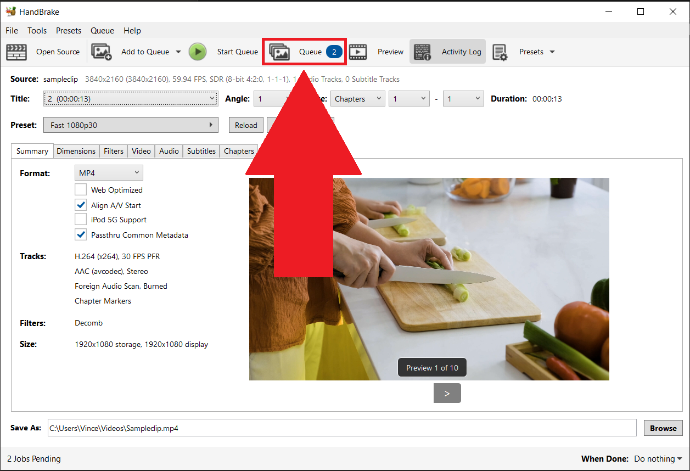Open the Preview window icon

(358, 51)
